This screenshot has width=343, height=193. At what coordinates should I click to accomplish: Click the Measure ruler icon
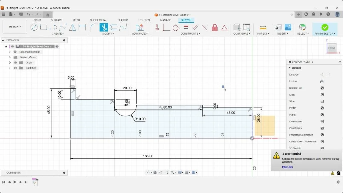pyautogui.click(x=263, y=27)
